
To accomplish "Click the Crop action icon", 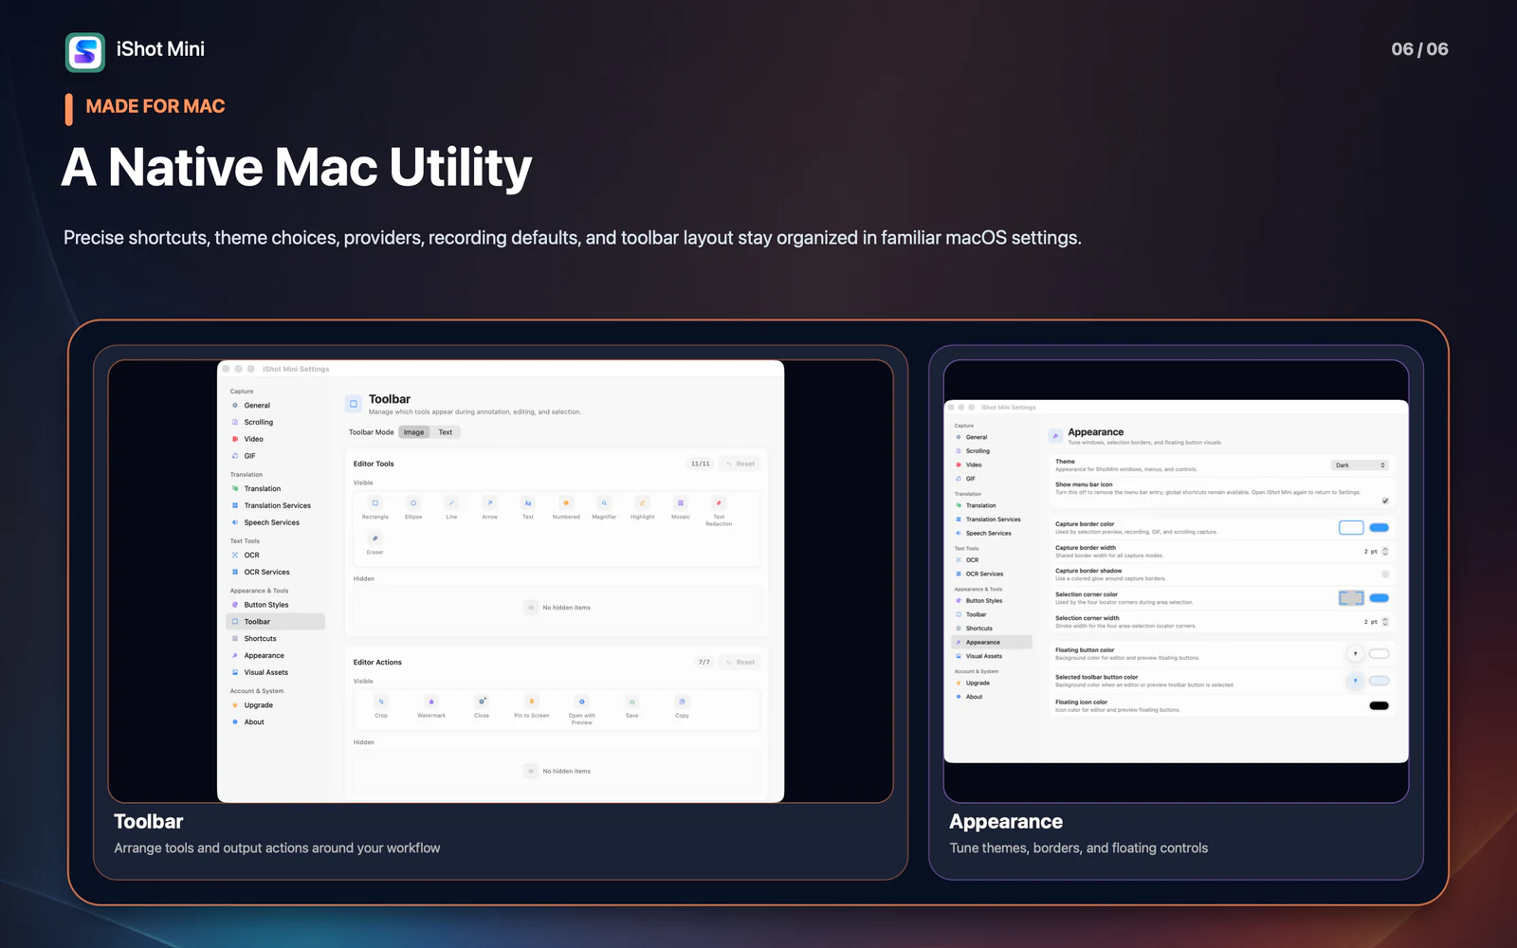I will tap(381, 702).
